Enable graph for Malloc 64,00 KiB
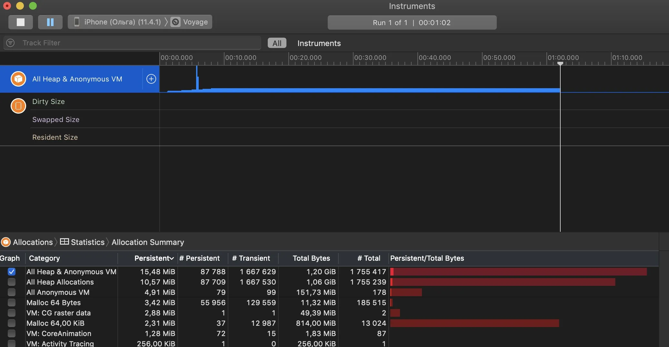Viewport: 669px width, 347px height. click(12, 323)
